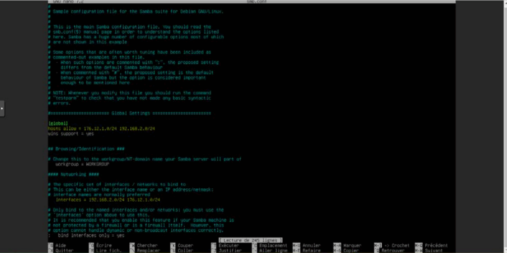Click the smb.conf file name in title bar
This screenshot has height=253, width=507.
pos(256,1)
